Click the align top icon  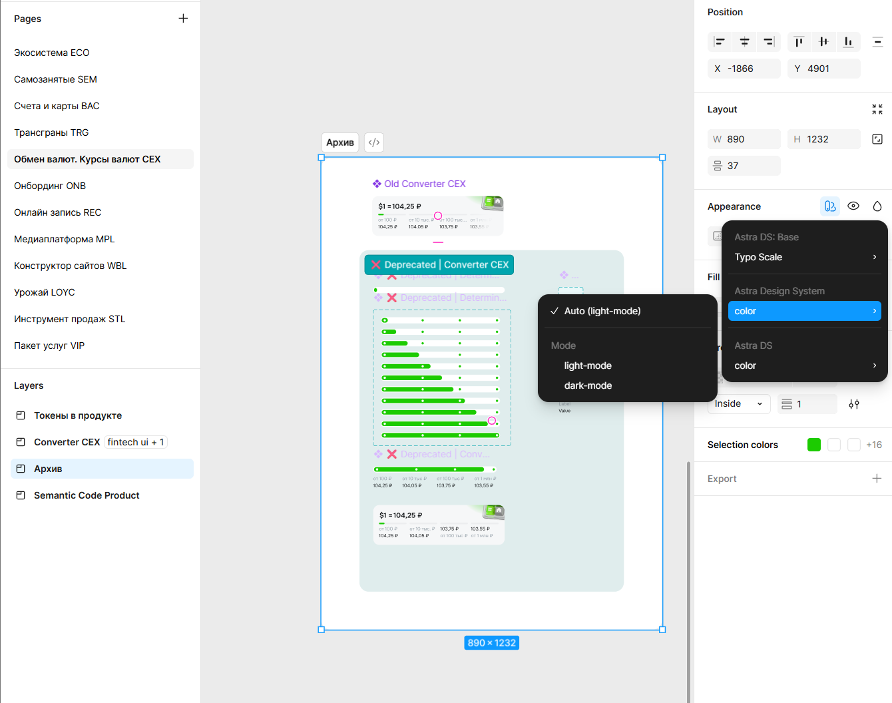click(x=799, y=42)
